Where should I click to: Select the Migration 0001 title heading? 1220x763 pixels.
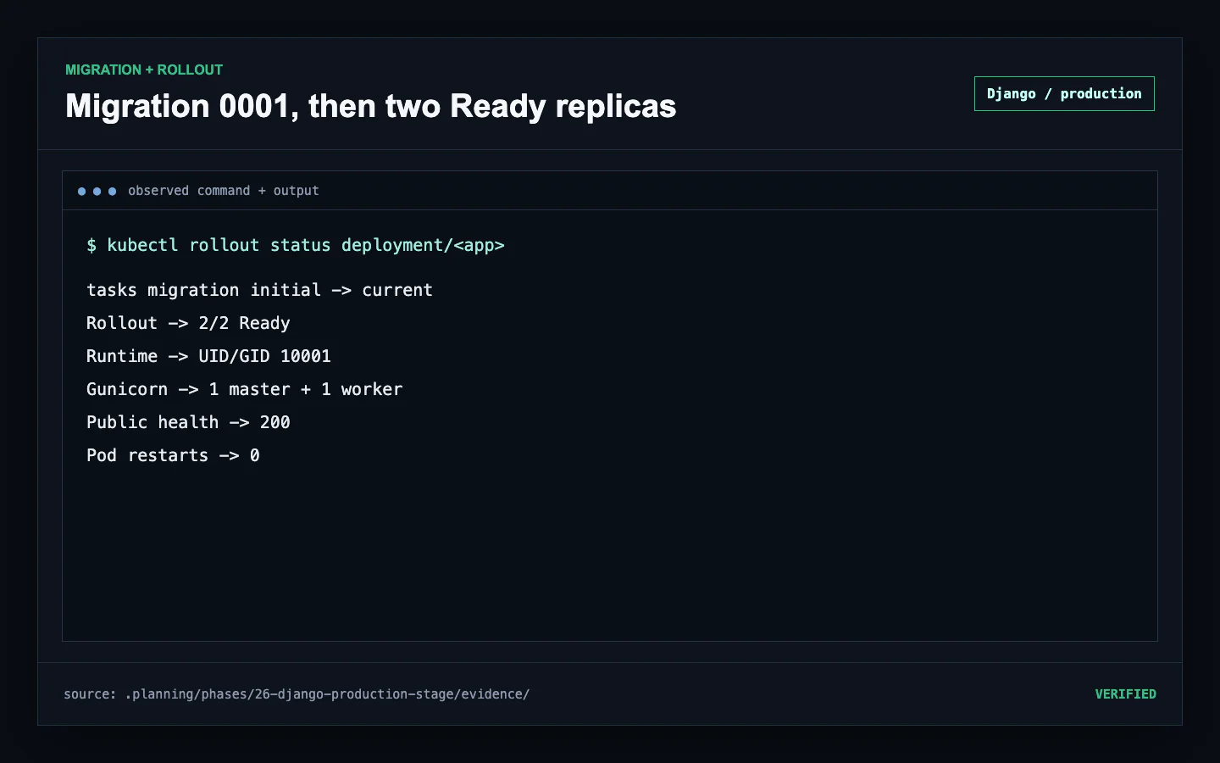370,106
